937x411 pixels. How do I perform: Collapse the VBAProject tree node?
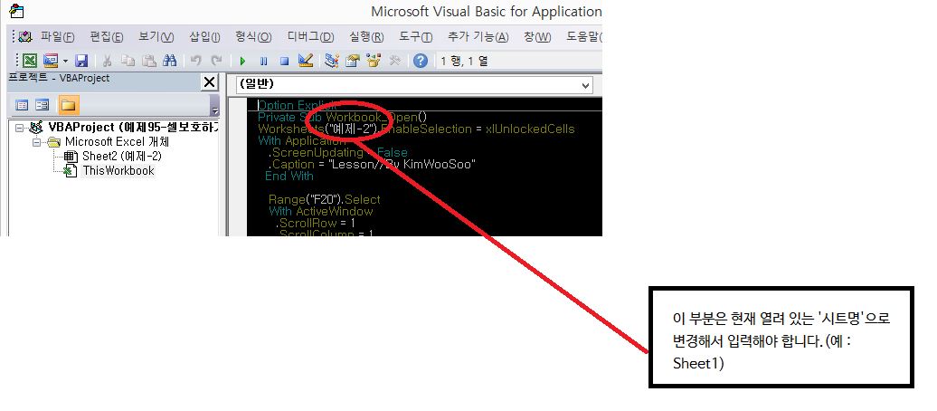(20, 128)
